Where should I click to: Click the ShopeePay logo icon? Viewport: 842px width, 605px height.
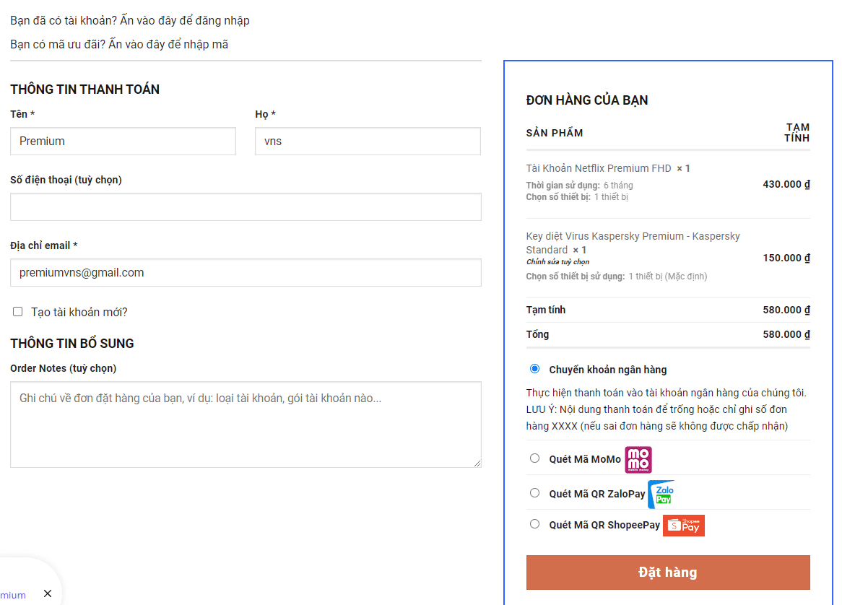[683, 526]
